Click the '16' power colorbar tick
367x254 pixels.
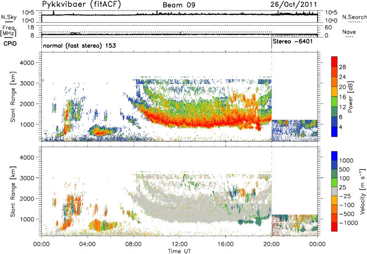tap(342, 97)
